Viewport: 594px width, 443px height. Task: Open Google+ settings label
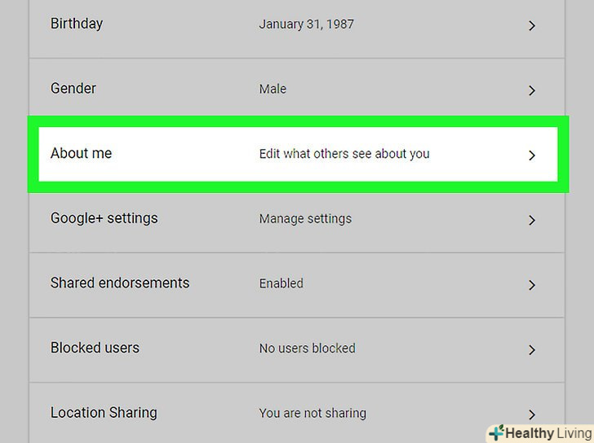[x=104, y=218]
